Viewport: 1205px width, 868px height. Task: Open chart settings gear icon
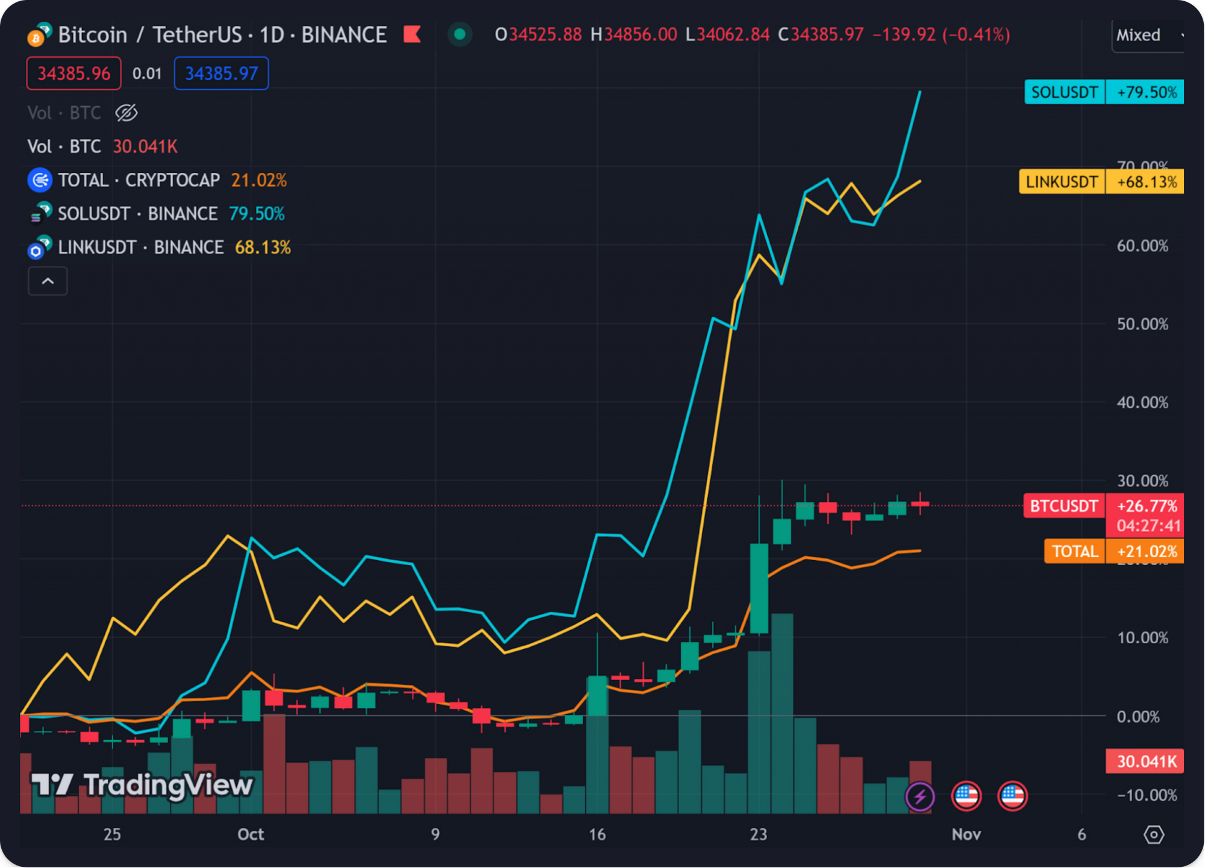pos(1154,835)
